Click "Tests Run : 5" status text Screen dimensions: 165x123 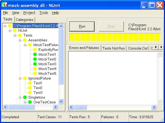pos(79,117)
